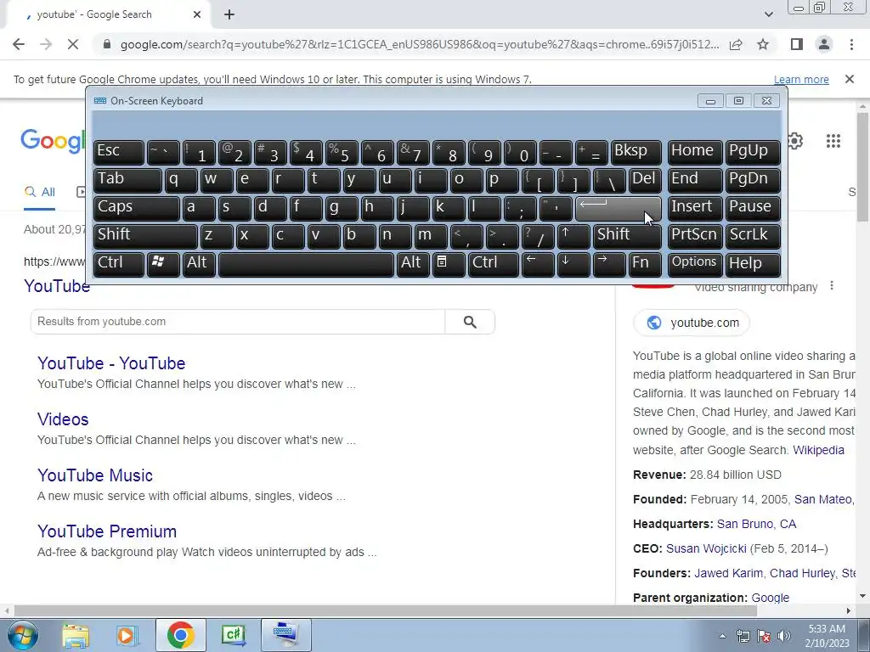This screenshot has width=870, height=652.
Task: Toggle the right Shift key
Action: tap(627, 236)
